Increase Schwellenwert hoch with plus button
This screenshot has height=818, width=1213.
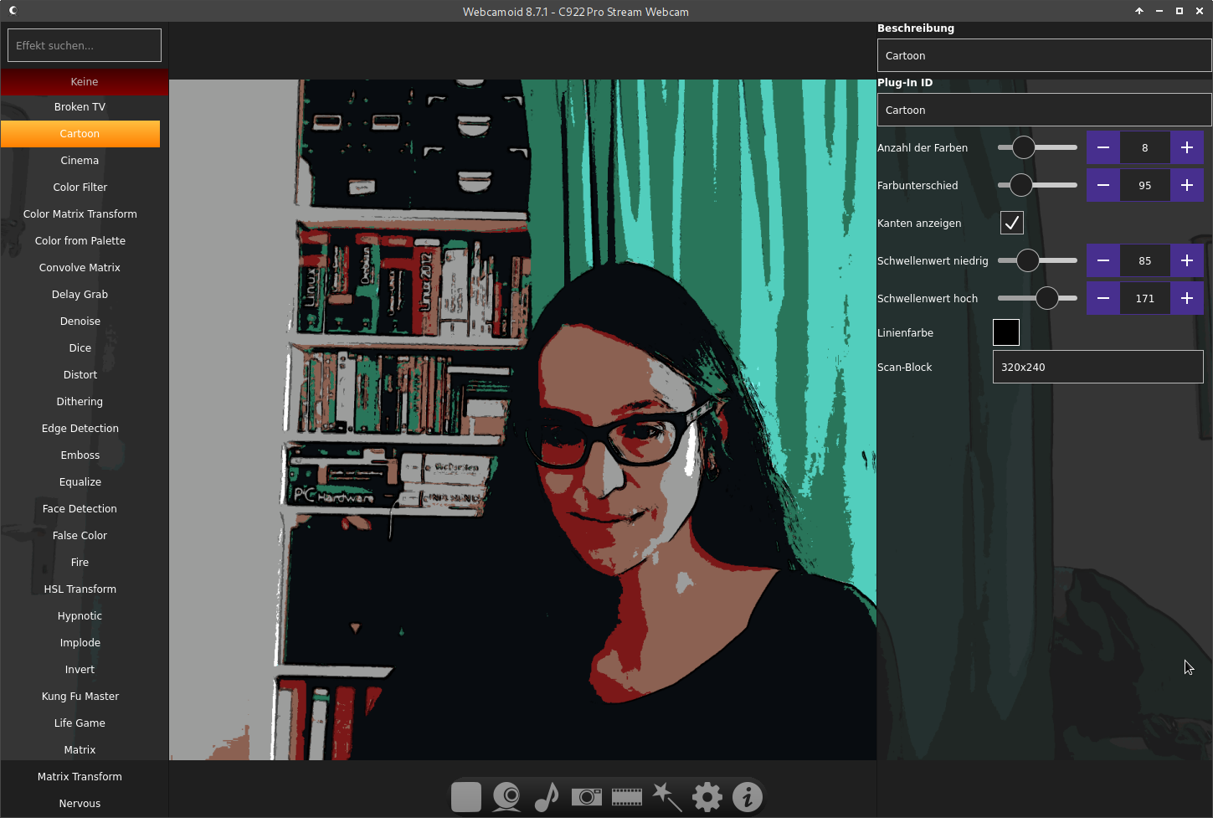(x=1186, y=298)
